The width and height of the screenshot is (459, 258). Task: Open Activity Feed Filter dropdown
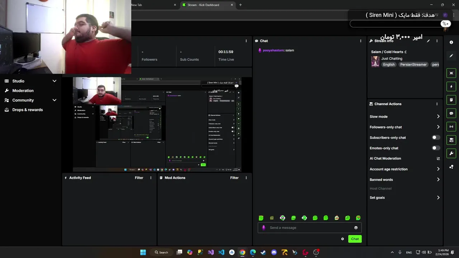tap(139, 178)
